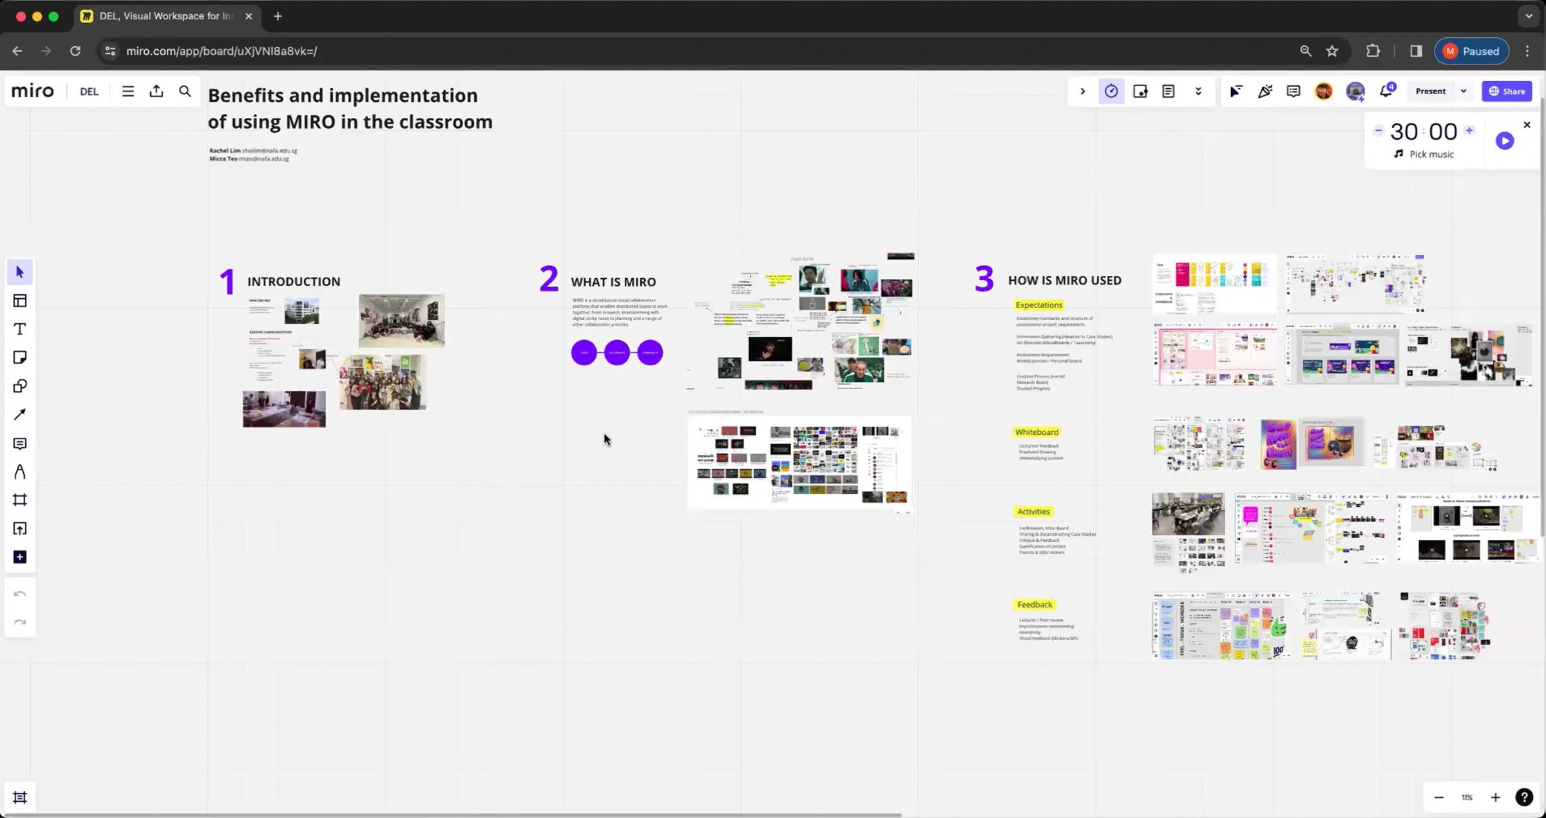This screenshot has width=1546, height=818.
Task: Open the Help question mark button
Action: coord(1524,797)
